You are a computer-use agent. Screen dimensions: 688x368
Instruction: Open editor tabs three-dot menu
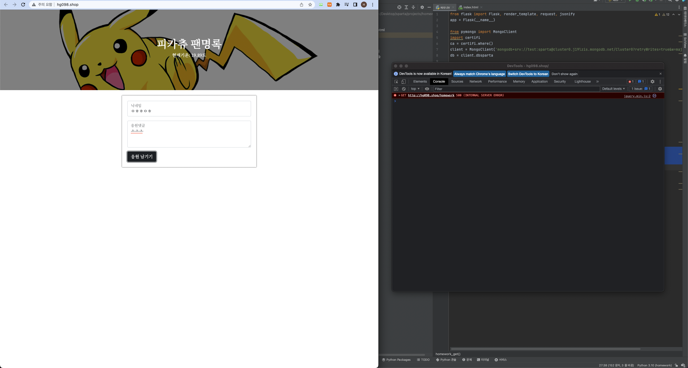(x=679, y=7)
